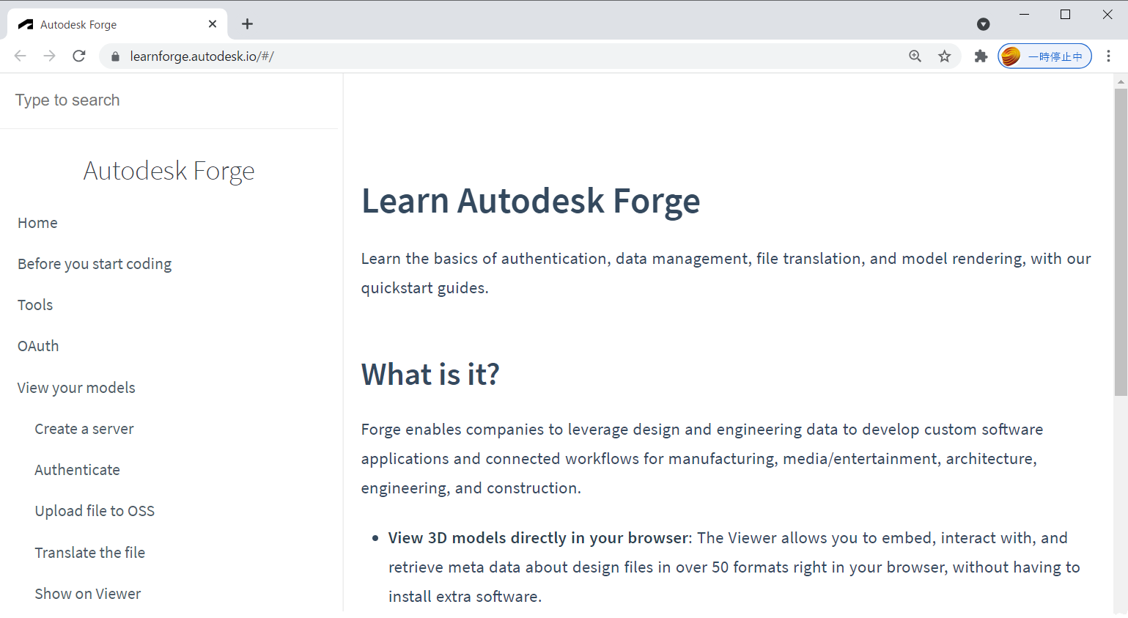
Task: Open Translate the file page
Action: click(89, 553)
